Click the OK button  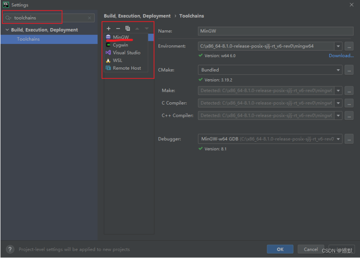point(280,249)
